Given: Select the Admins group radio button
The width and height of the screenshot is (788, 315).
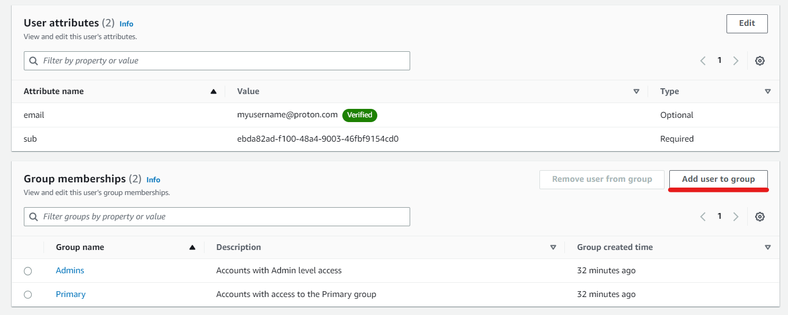Looking at the screenshot, I should 28,271.
